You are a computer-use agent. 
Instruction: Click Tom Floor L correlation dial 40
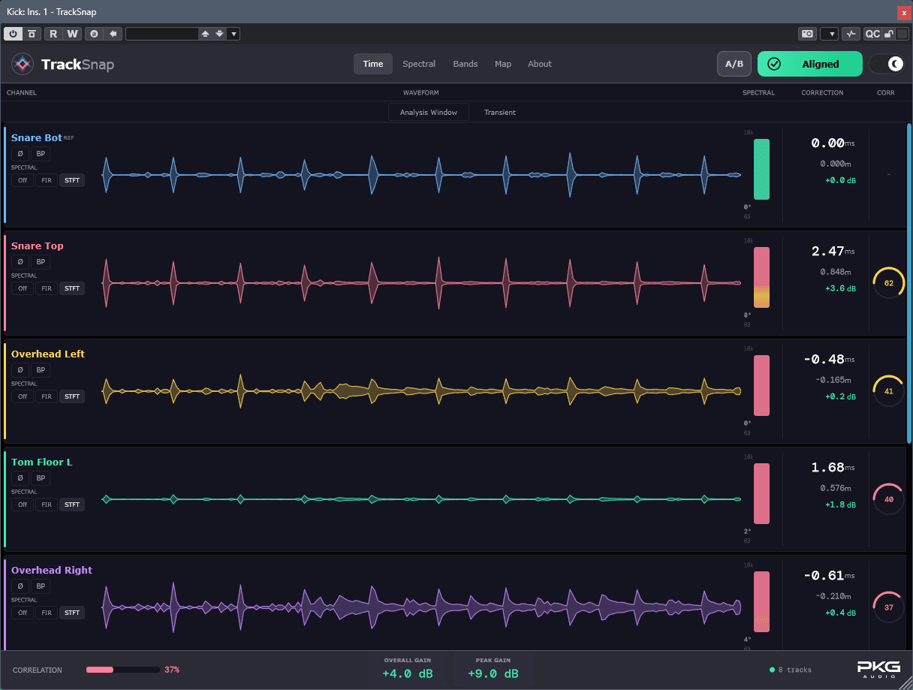[x=889, y=499]
